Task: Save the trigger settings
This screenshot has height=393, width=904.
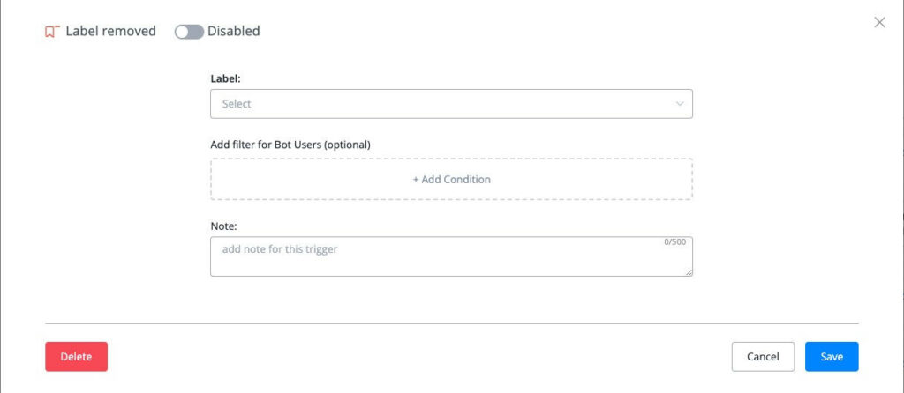Action: coord(832,357)
